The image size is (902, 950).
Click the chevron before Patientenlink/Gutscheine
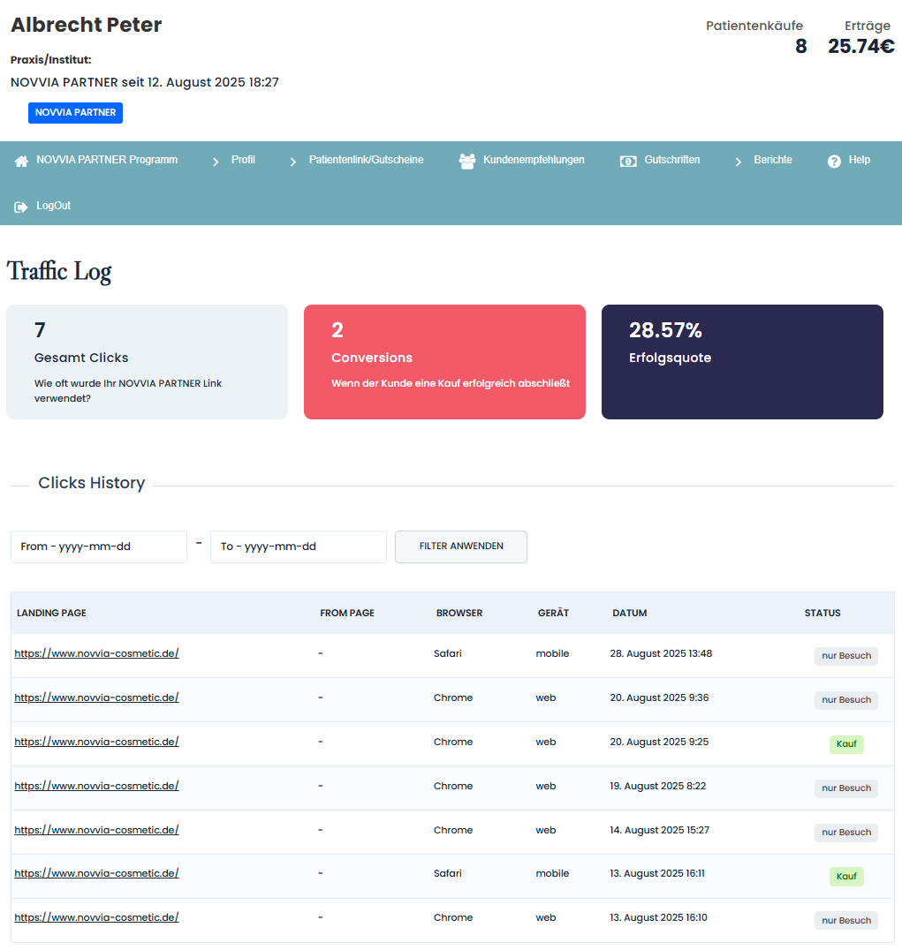pos(293,162)
